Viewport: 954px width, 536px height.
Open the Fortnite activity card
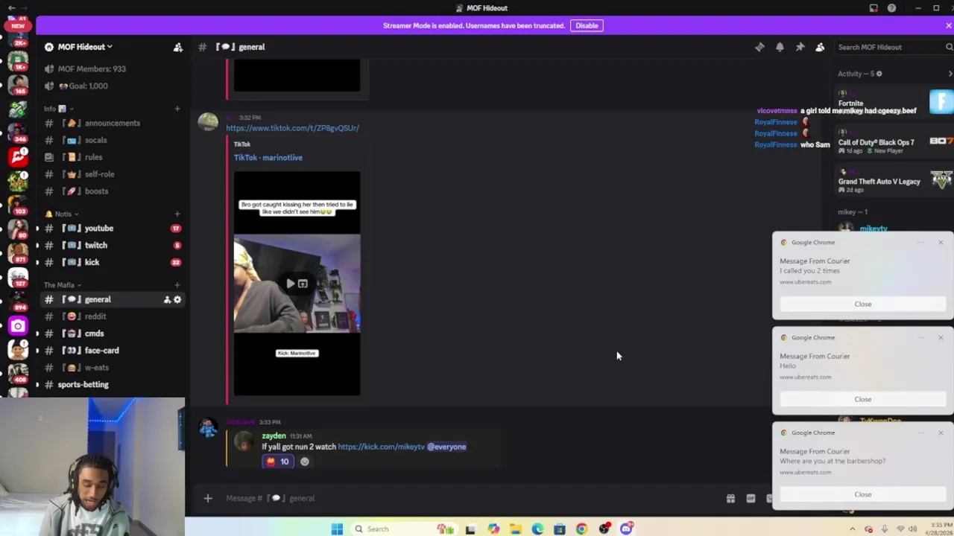click(894, 102)
